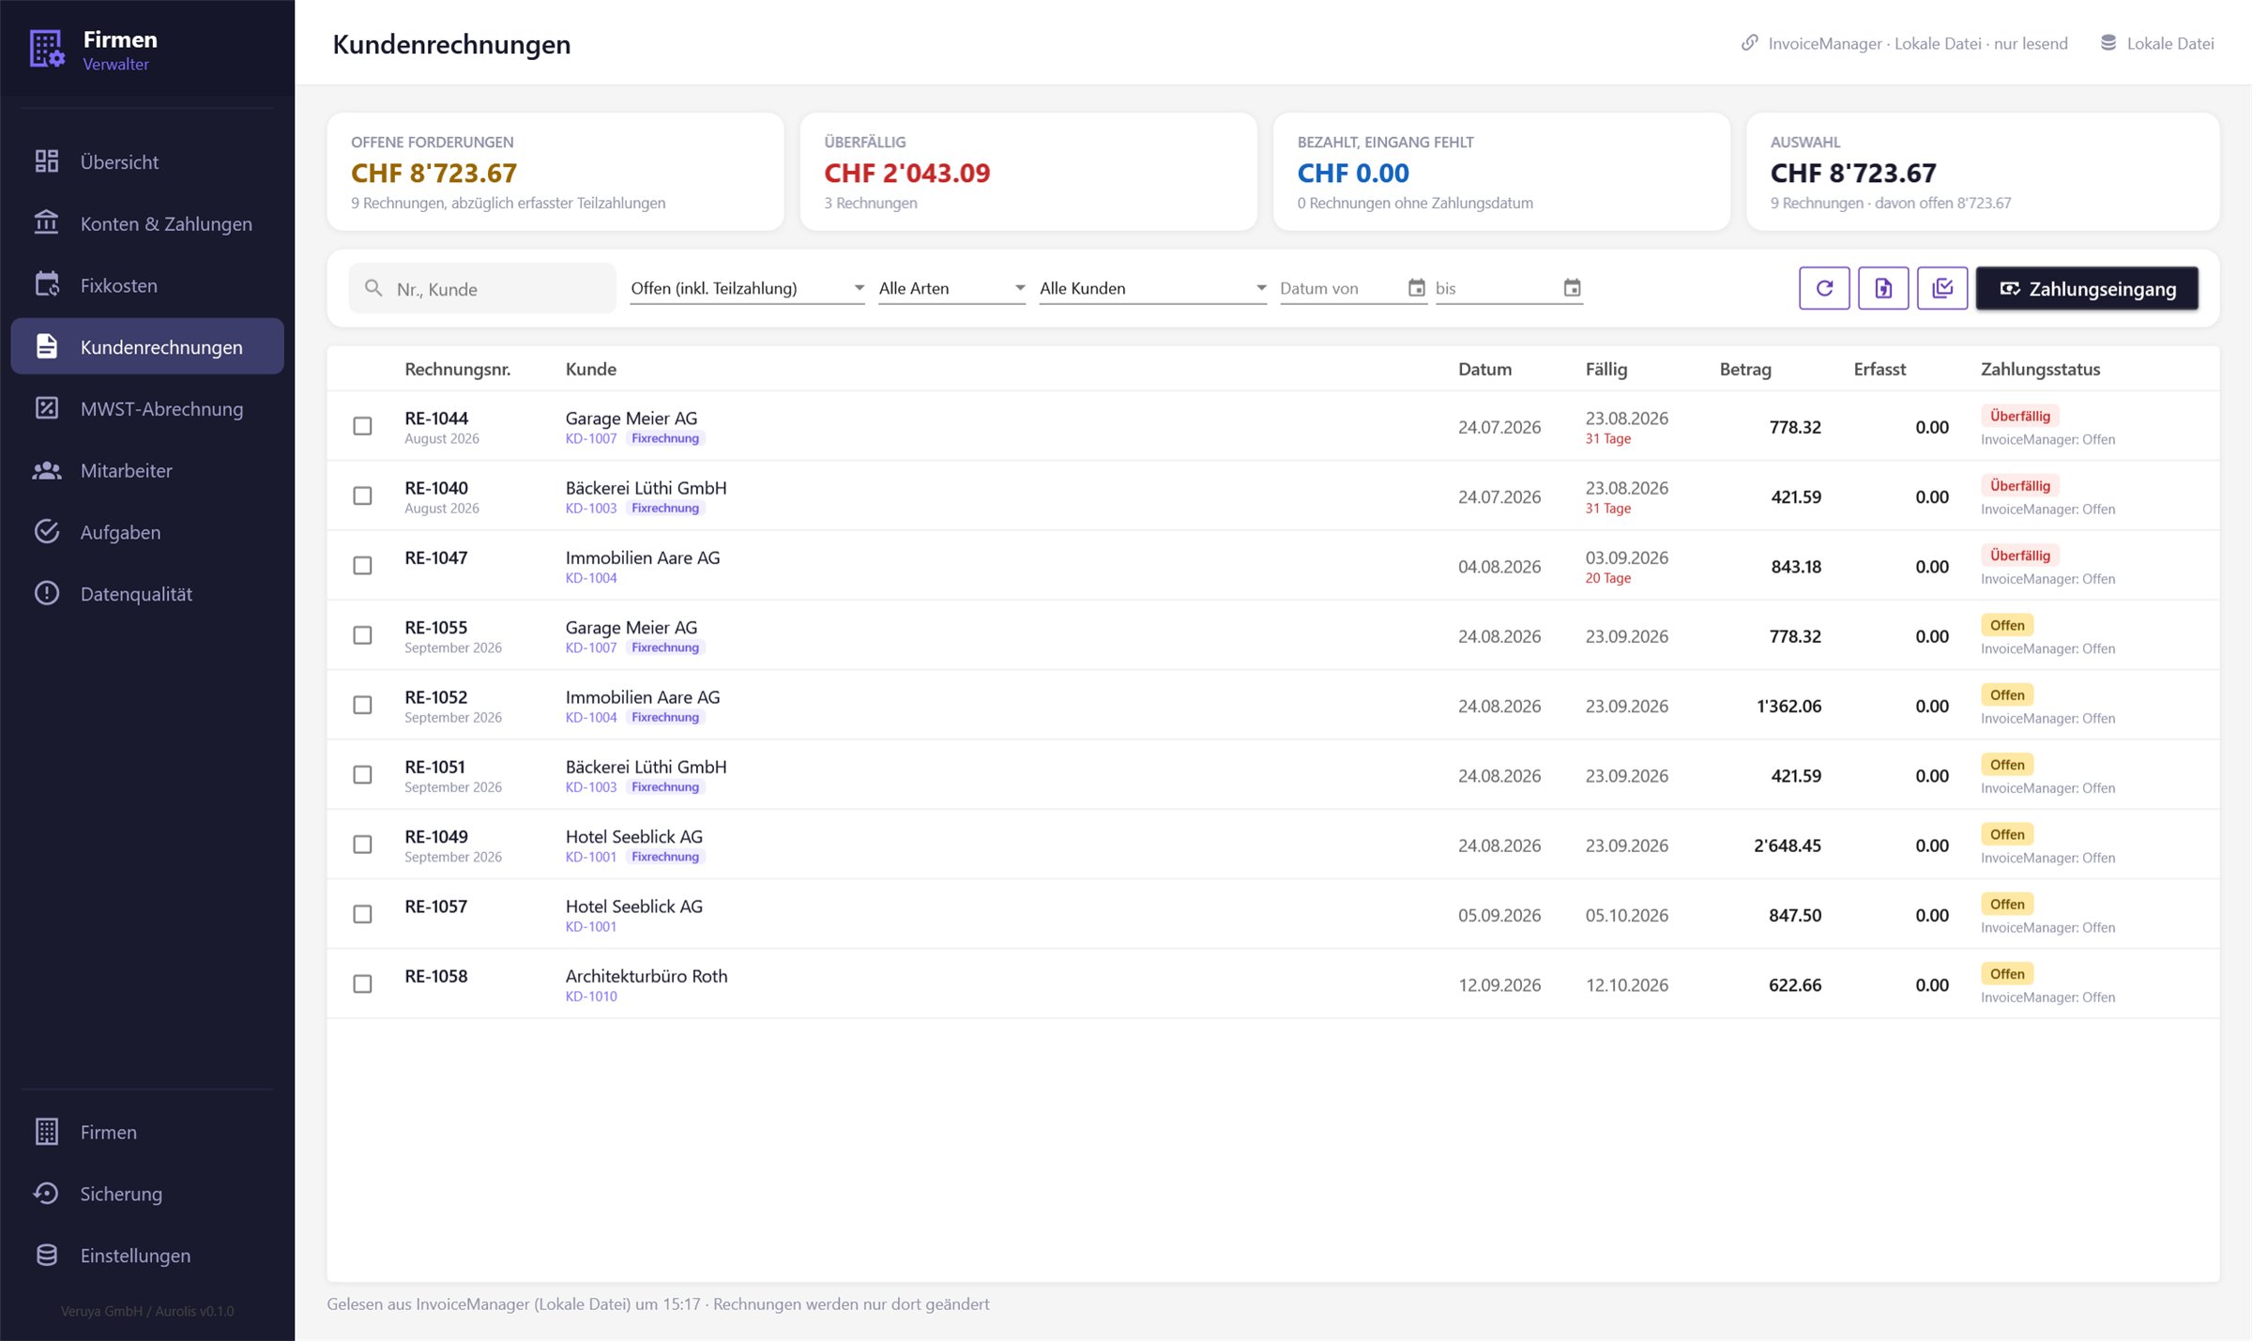Click the Nr., Kunde search field
The image size is (2252, 1341).
pyautogui.click(x=482, y=288)
